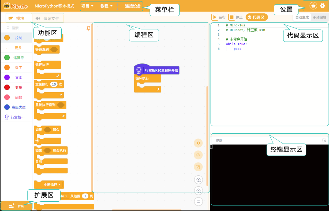Switch to 手动编辑 code mode
Screen dimensions: 329x211
[x=320, y=17]
